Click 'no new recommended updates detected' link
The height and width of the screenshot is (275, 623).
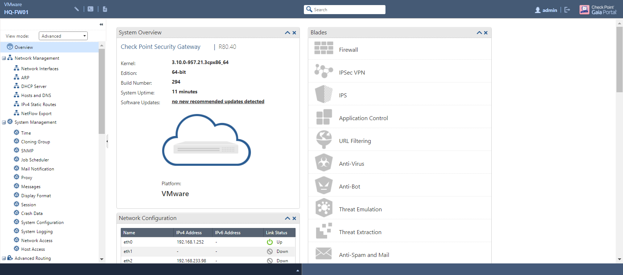[218, 102]
